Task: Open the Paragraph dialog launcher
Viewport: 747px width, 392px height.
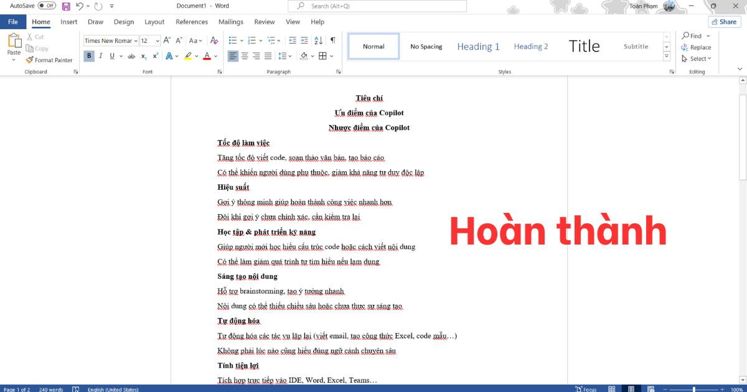Action: click(x=338, y=72)
